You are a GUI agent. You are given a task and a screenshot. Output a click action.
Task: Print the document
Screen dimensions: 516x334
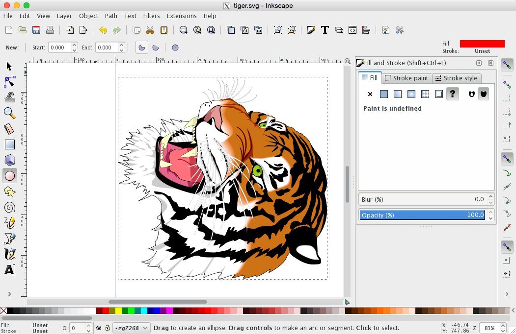tap(50, 30)
